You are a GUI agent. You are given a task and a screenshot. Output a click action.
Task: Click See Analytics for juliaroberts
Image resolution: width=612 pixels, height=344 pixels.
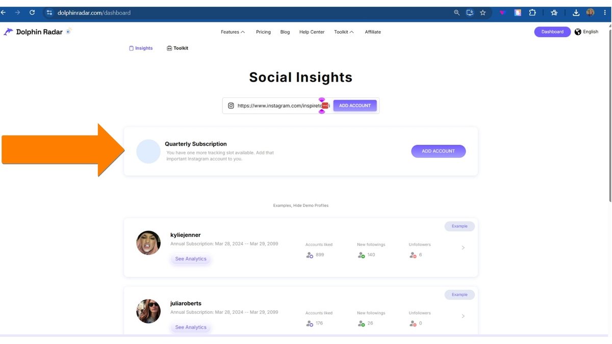(x=191, y=327)
